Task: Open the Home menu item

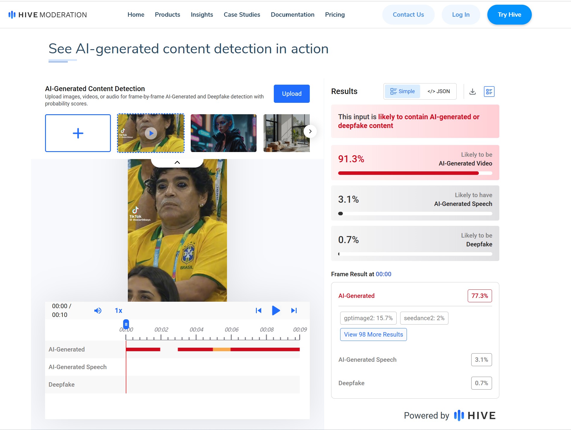Action: (136, 15)
